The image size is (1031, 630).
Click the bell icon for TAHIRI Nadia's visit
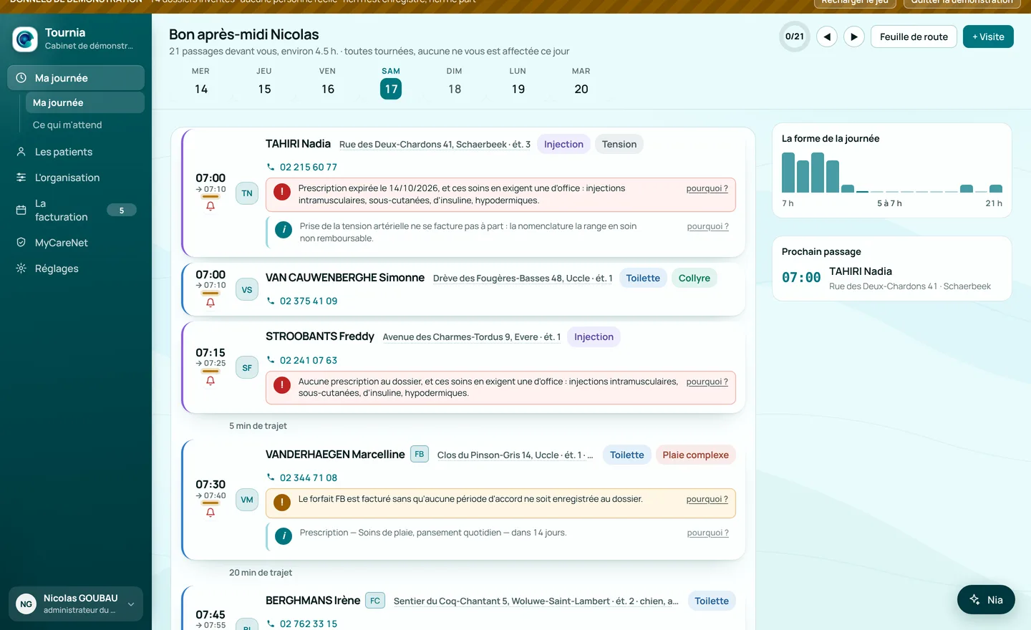(210, 206)
